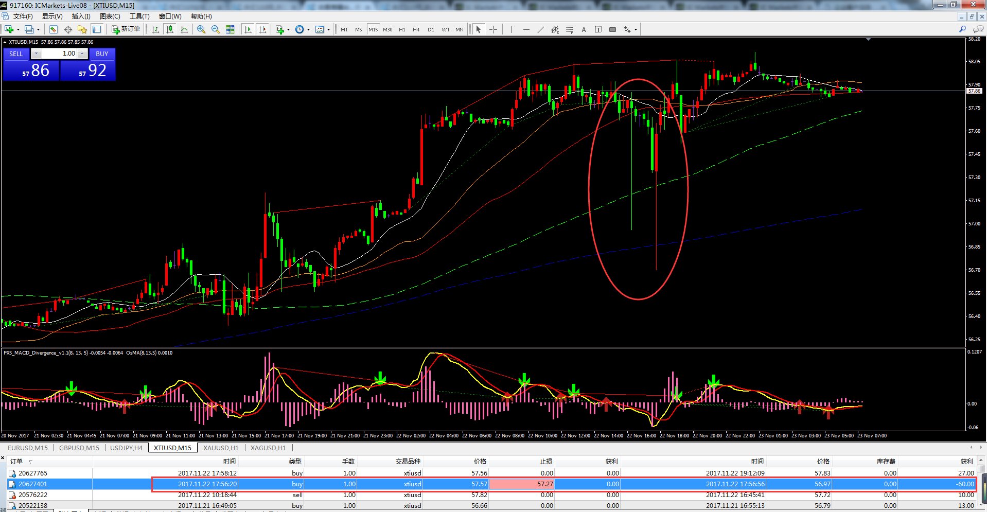The image size is (987, 512).
Task: Pick the horizontal line drawing tool
Action: pyautogui.click(x=526, y=29)
